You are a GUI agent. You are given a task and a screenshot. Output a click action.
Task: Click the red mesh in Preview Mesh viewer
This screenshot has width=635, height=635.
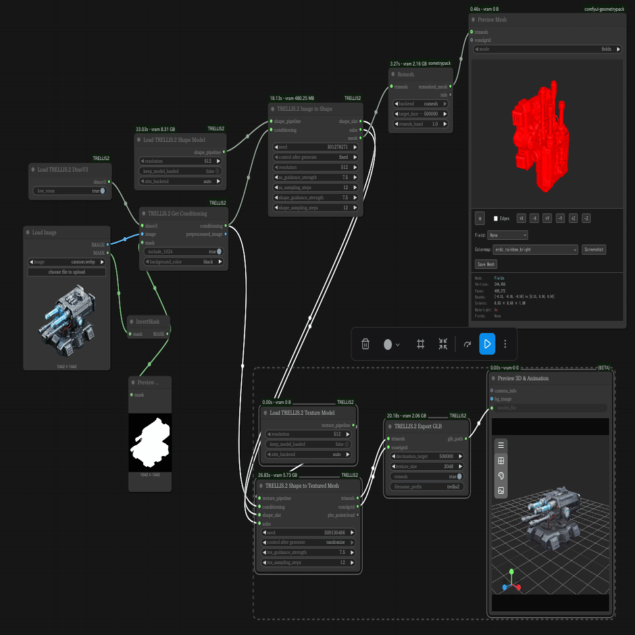(x=540, y=136)
